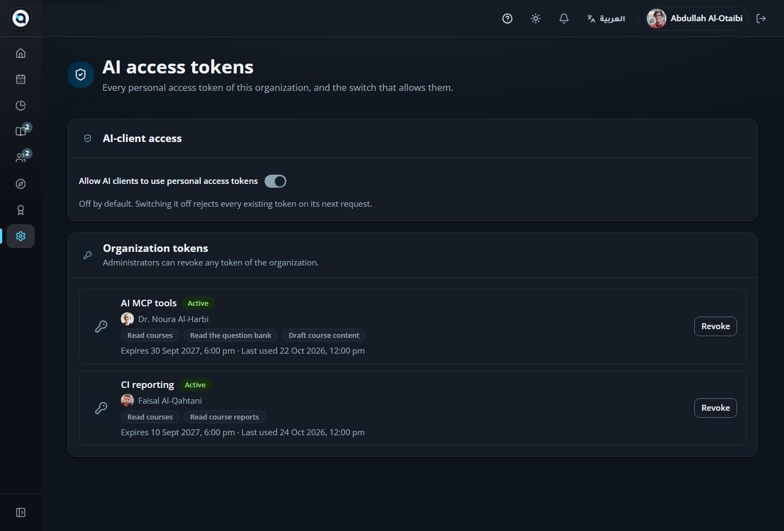Click "Read courses" tag on CI reporting

(x=150, y=417)
